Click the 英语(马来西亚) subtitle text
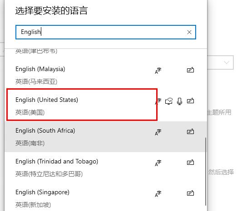Screen dimensions: 237x211 (36, 82)
